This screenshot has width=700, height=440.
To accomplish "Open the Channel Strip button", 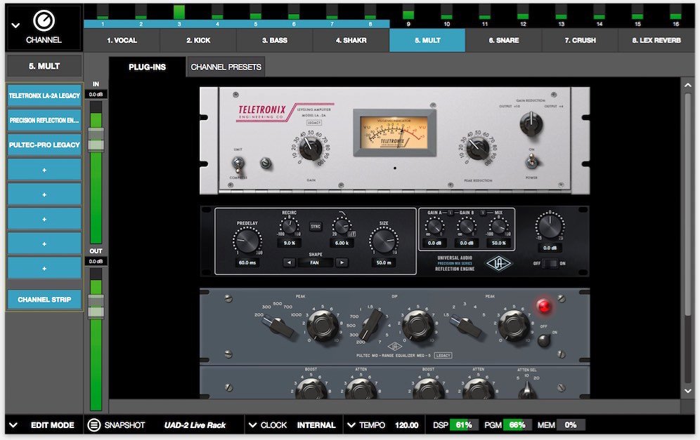I will tap(44, 300).
